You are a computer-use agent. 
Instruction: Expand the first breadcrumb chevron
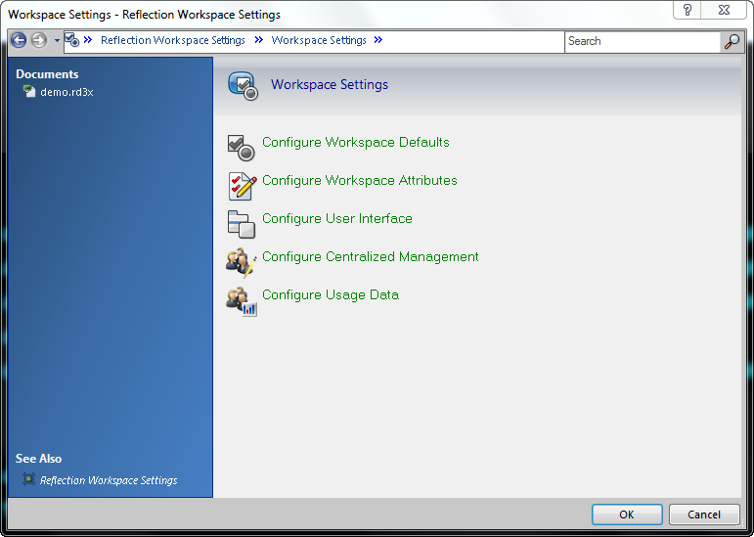coord(87,40)
